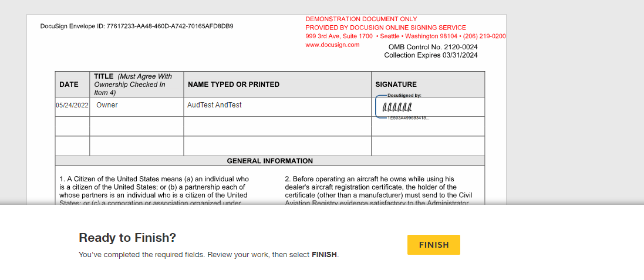Screen dimensions: 644x280
Task: Click the NAME TYPED OR PRINTED header
Action: (x=234, y=85)
